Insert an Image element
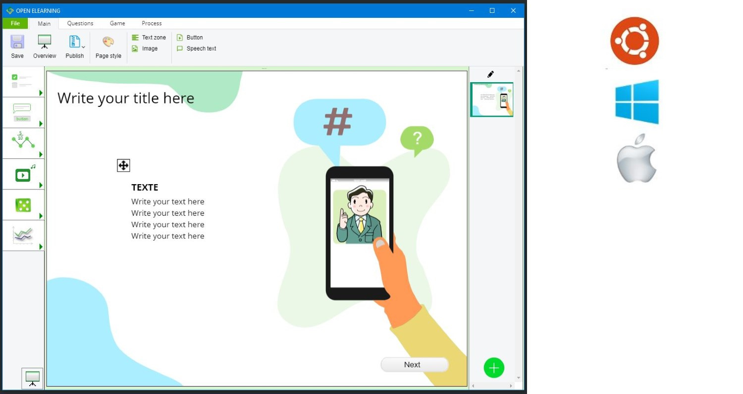The image size is (743, 394). coord(145,49)
